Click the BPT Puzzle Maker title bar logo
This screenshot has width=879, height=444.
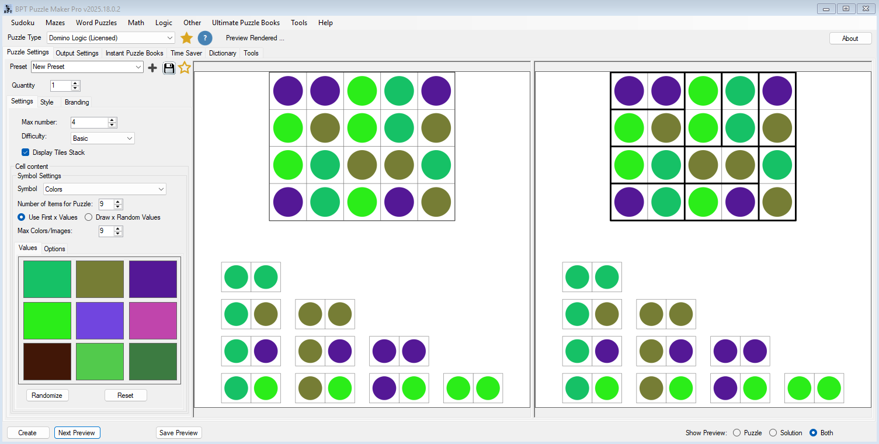click(x=7, y=8)
